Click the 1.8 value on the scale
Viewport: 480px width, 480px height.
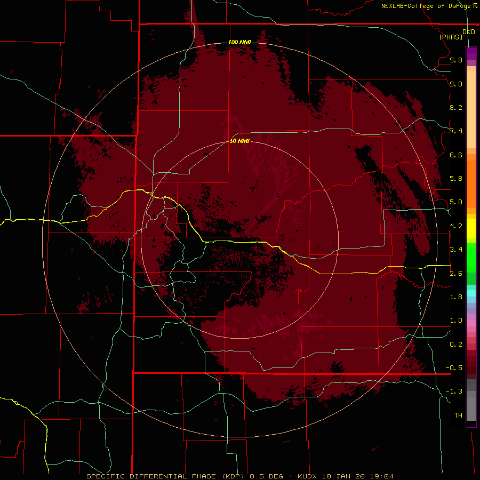(456, 297)
